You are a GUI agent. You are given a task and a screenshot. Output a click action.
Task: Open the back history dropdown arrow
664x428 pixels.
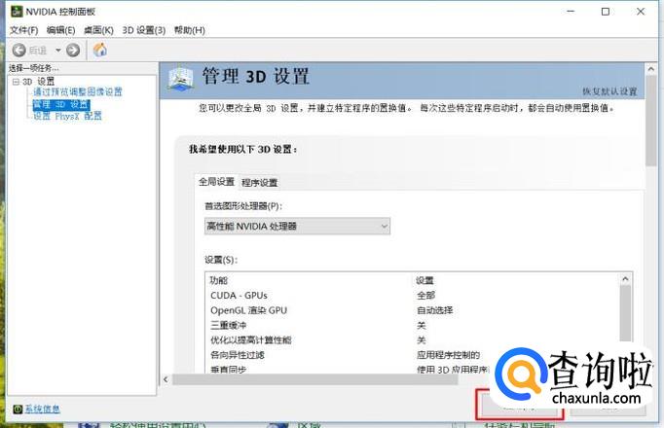click(57, 50)
